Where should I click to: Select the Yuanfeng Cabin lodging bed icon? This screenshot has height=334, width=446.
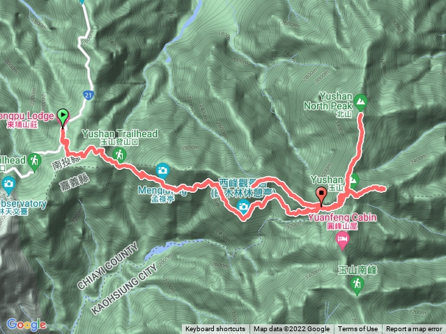(x=342, y=239)
